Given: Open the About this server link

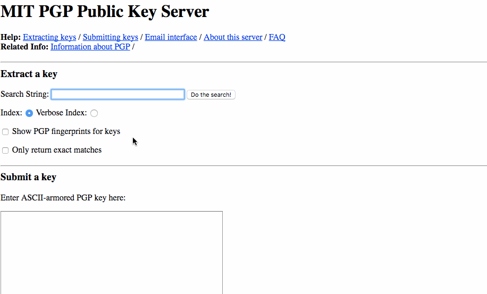Looking at the screenshot, I should pos(233,37).
